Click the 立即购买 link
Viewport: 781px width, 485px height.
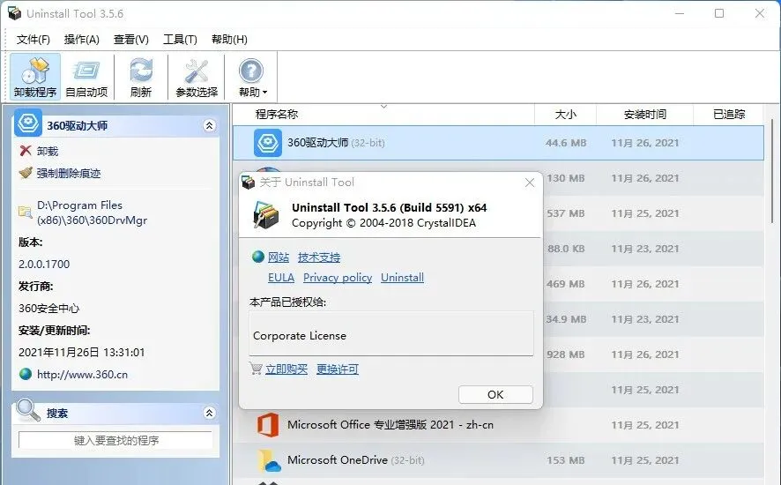point(286,369)
